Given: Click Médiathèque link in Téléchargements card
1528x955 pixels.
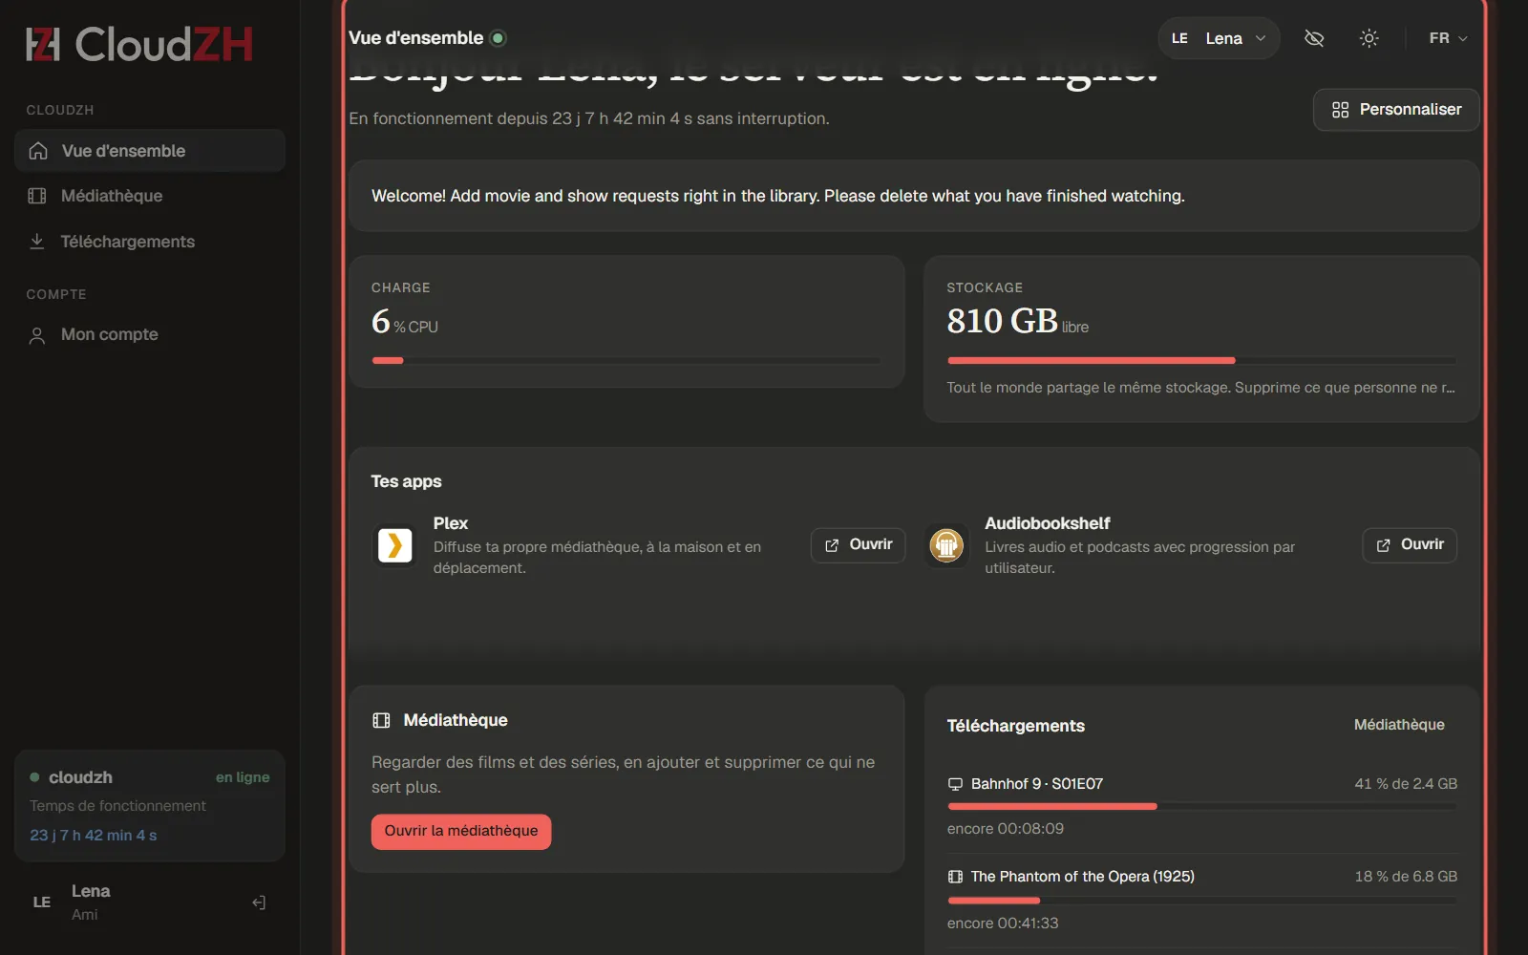Looking at the screenshot, I should point(1399,725).
